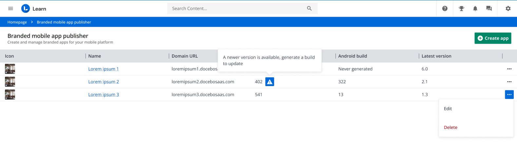Screen dimensions: 517x144
Task: Click the search magnifier icon
Action: (x=309, y=9)
